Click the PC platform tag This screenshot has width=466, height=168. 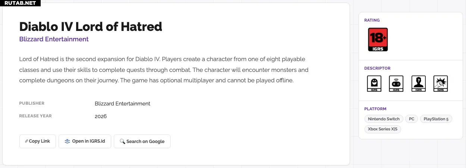coord(411,119)
